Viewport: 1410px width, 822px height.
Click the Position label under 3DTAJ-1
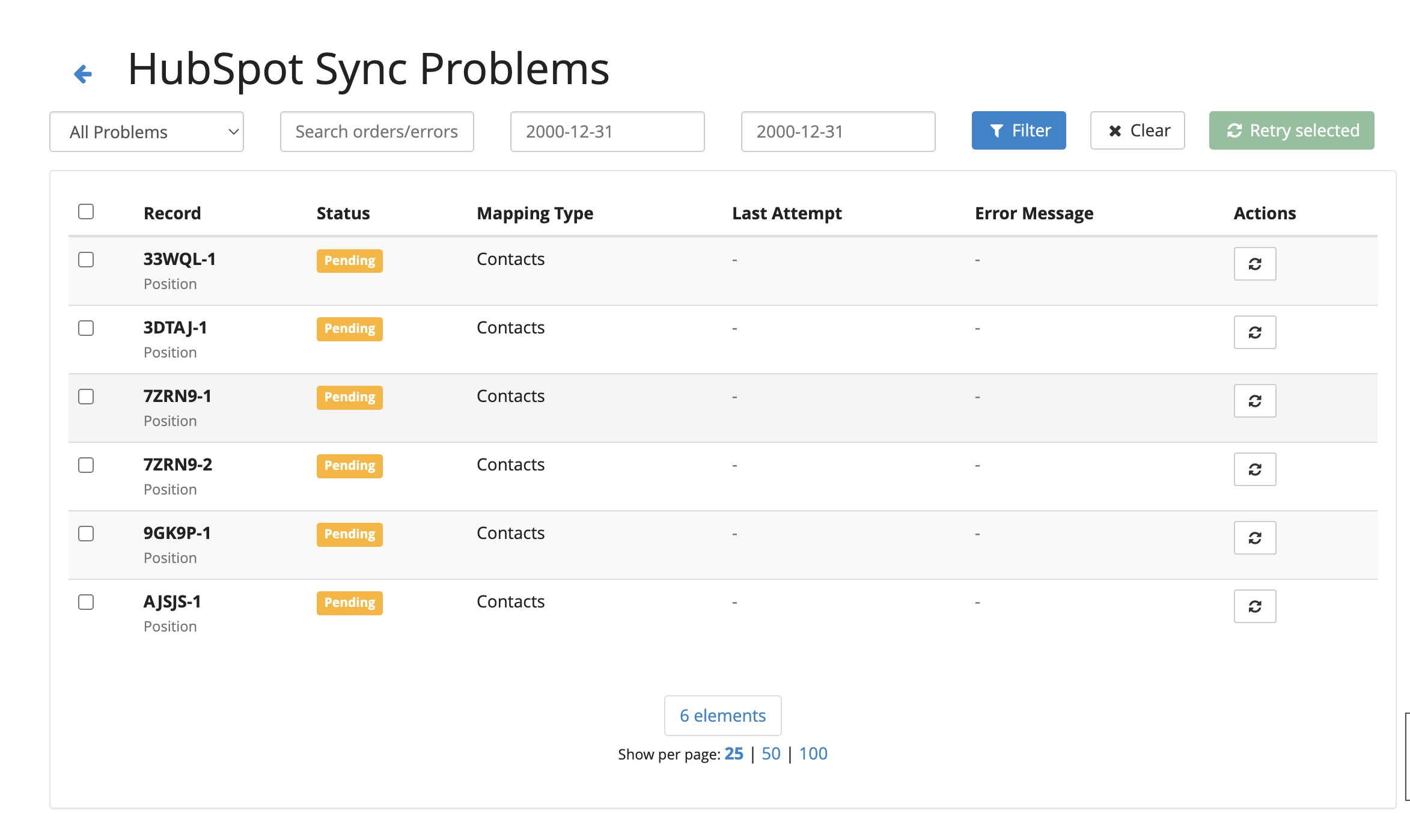pos(170,352)
